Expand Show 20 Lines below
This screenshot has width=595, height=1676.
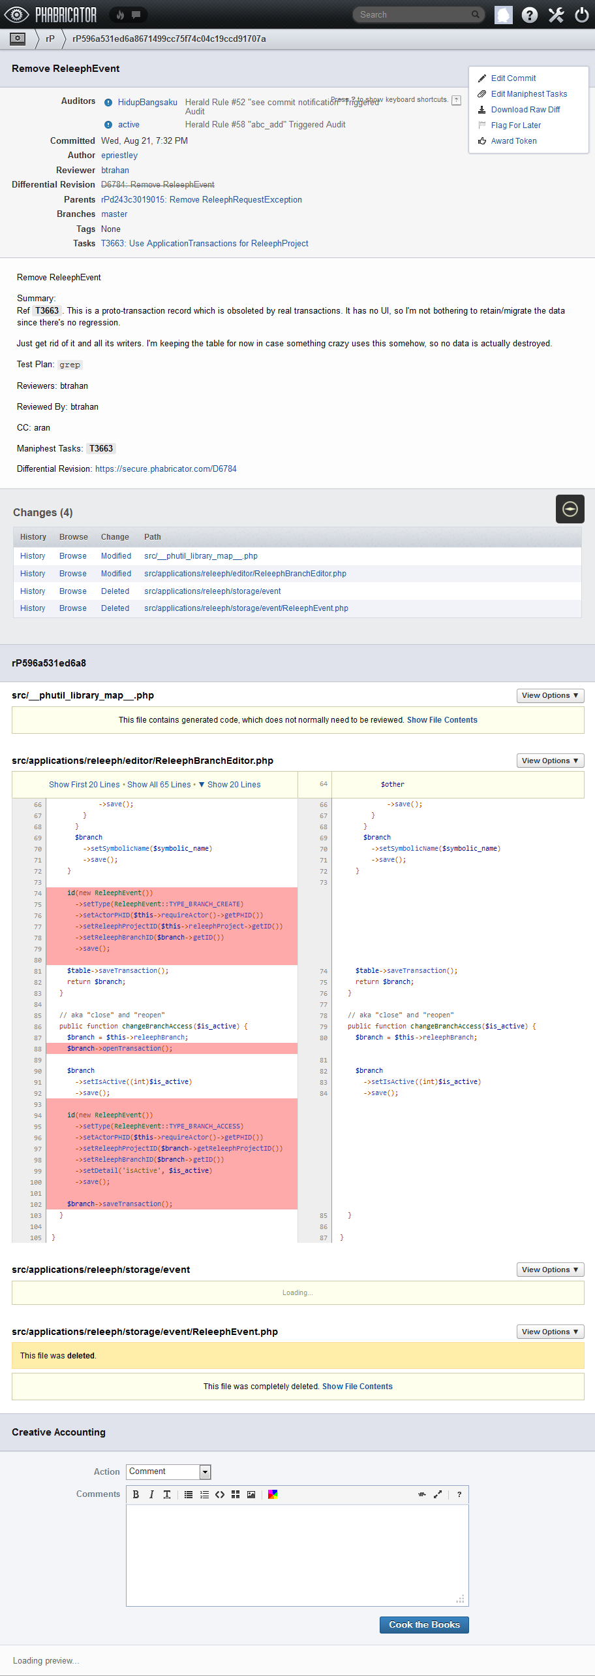[230, 785]
